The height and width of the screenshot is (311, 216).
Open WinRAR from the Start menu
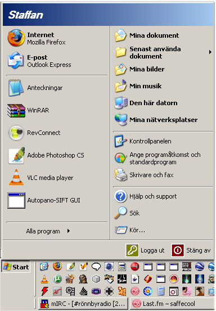(x=57, y=110)
